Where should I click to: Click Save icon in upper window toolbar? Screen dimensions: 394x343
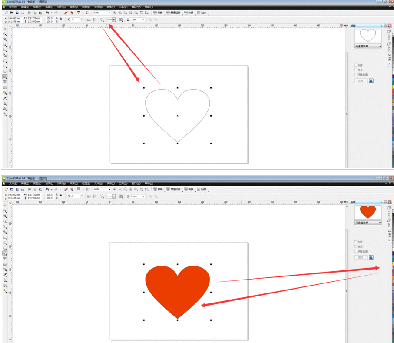point(17,13)
